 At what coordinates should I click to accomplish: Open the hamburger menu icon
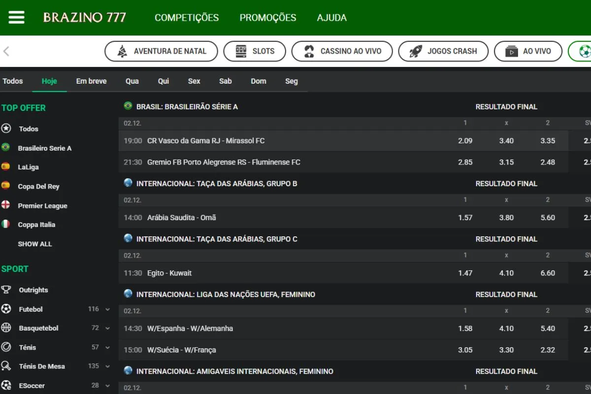(16, 17)
